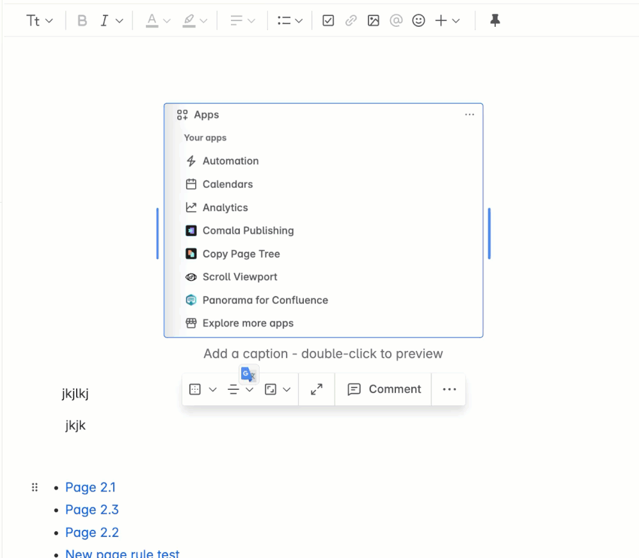Click Explore more apps entry
The image size is (639, 558).
click(x=248, y=323)
